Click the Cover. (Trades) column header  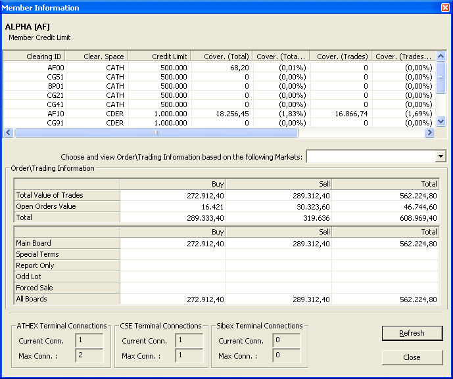click(x=341, y=56)
